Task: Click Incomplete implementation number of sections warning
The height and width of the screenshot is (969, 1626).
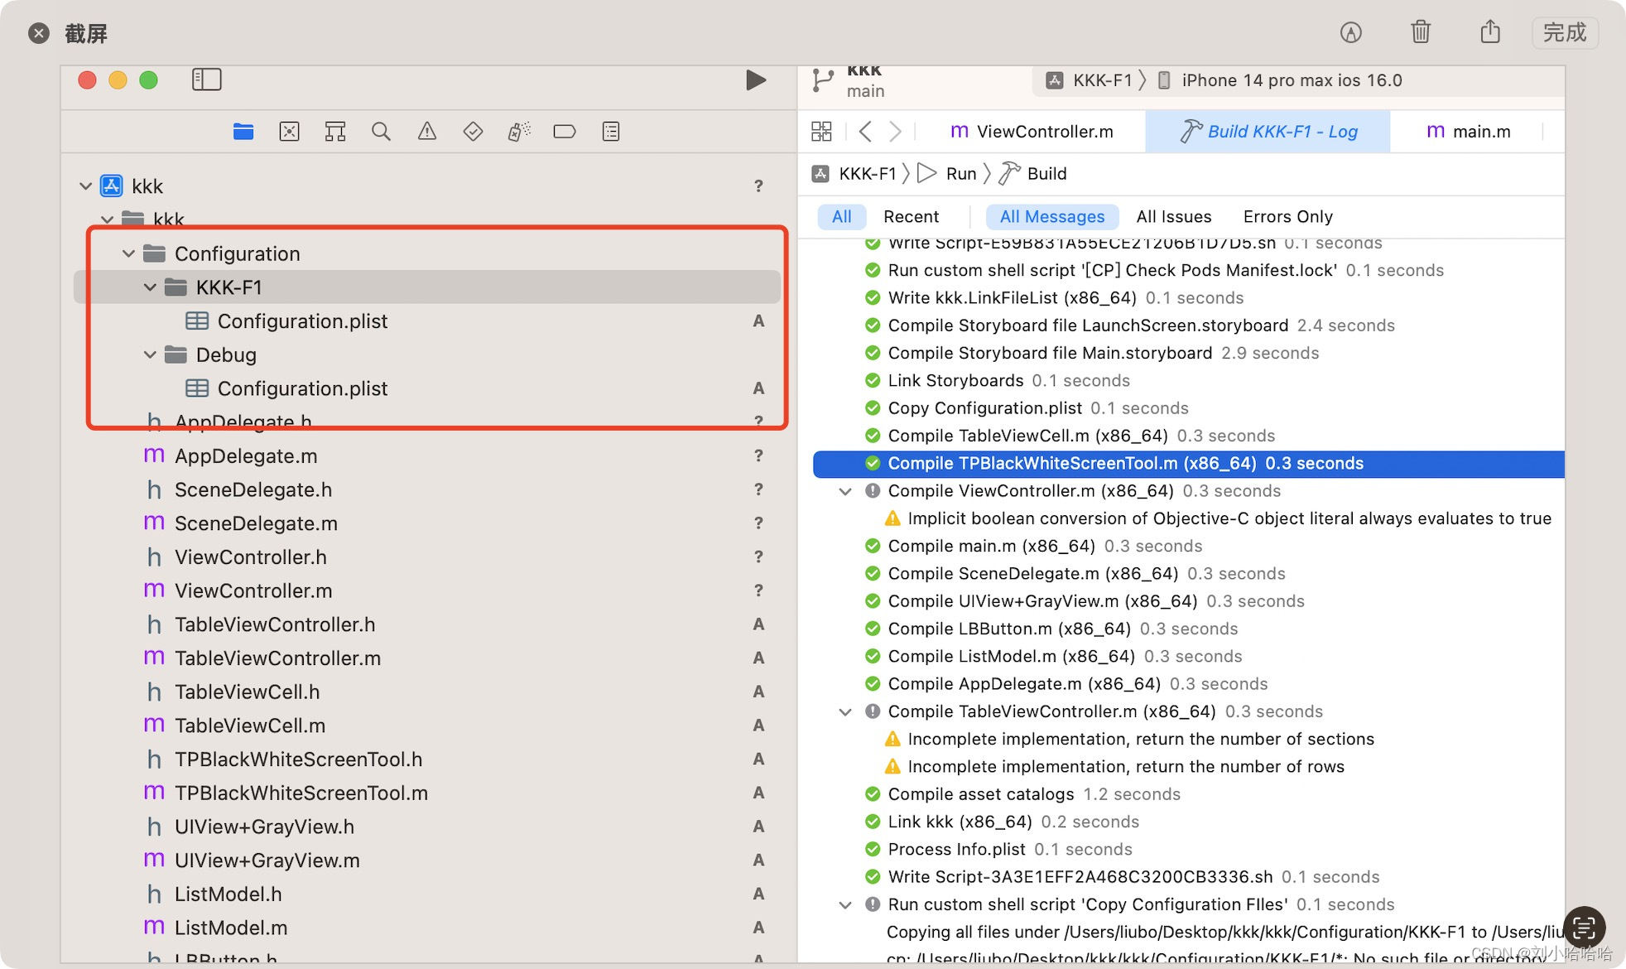Action: (x=1140, y=739)
